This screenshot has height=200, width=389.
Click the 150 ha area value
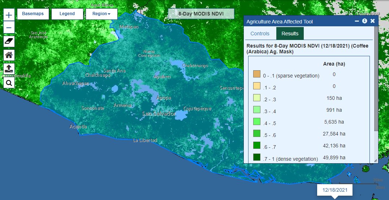click(x=334, y=98)
